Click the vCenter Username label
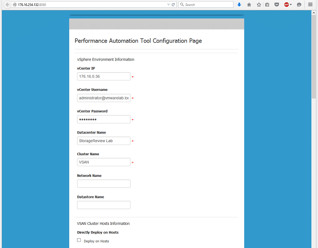The image size is (318, 248). [92, 90]
